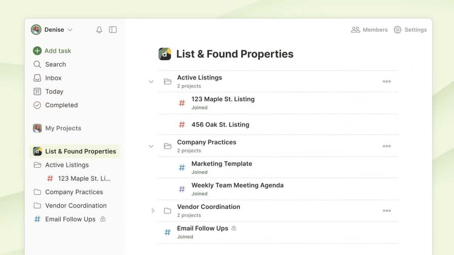
Task: Click the Settings gear icon
Action: [x=397, y=30]
